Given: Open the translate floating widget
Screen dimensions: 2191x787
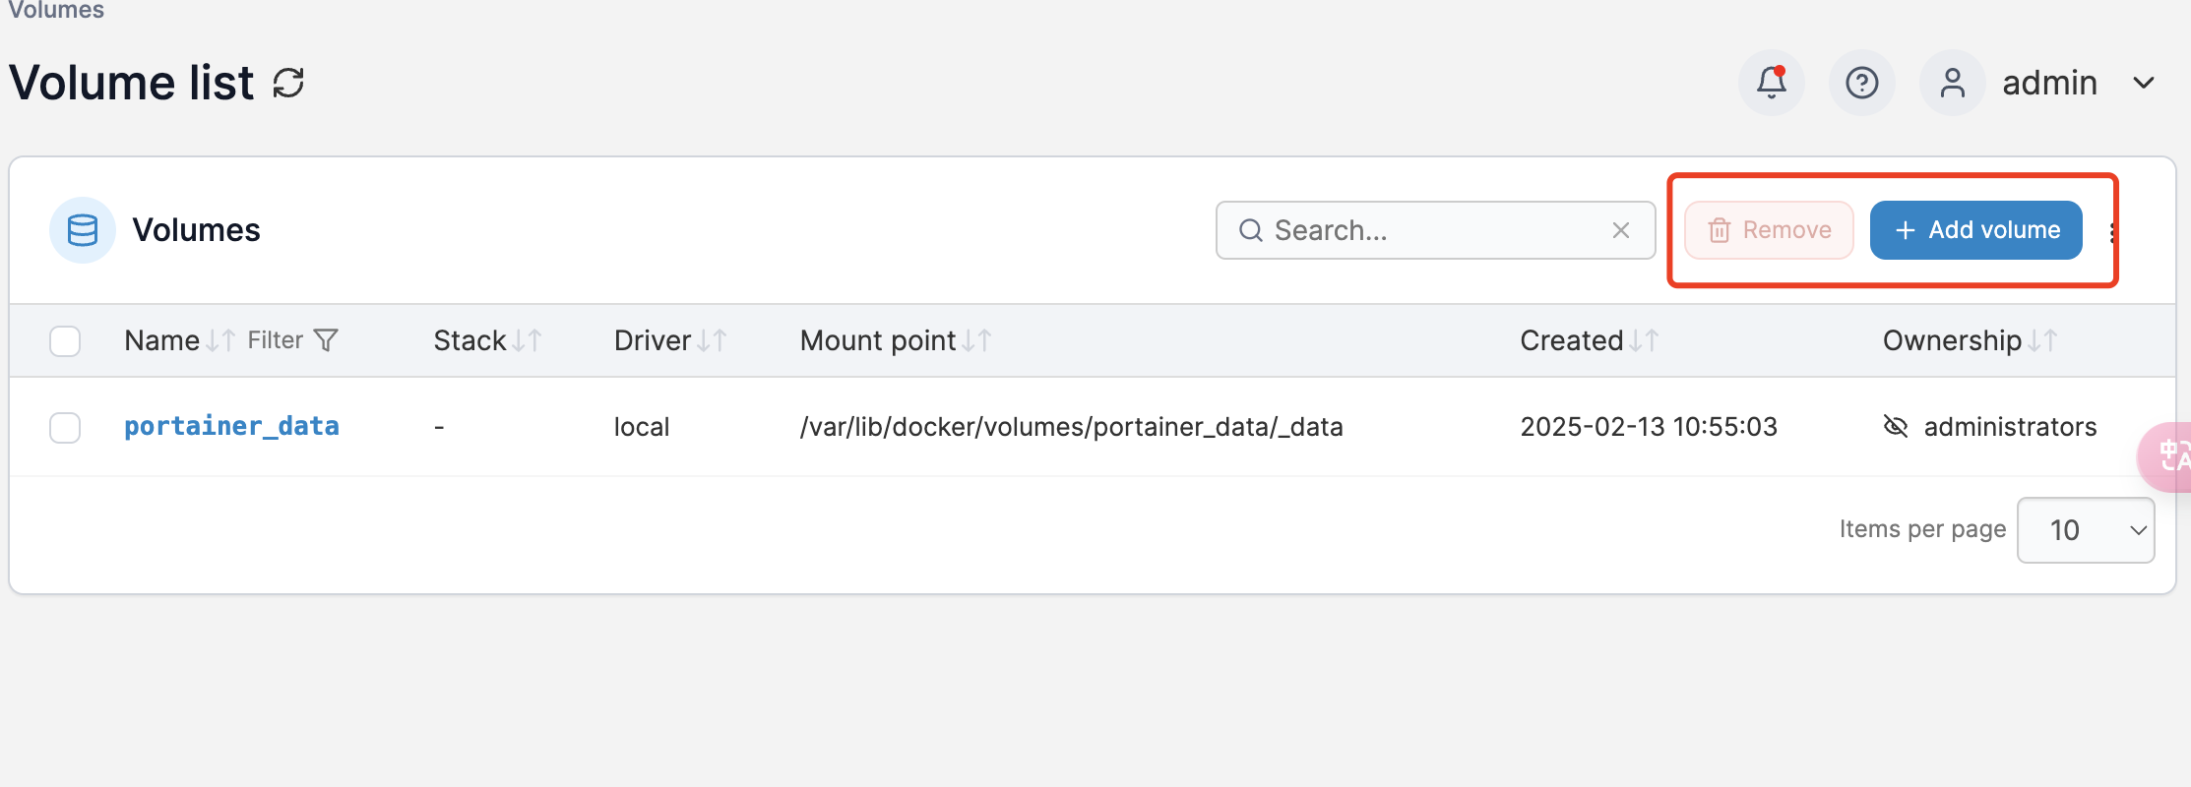Looking at the screenshot, I should click(2169, 456).
